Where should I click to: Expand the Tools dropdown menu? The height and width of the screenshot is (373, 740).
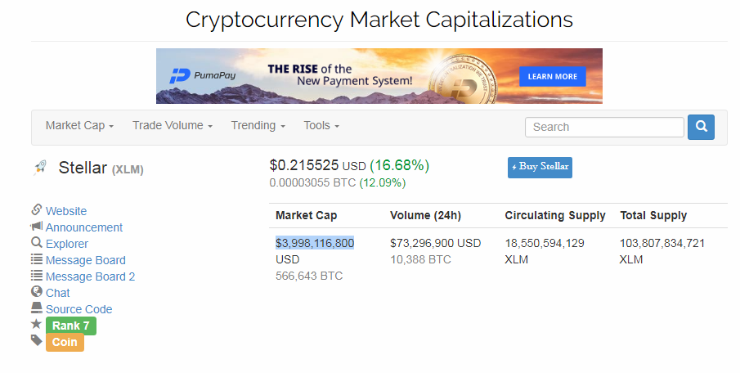pos(321,126)
